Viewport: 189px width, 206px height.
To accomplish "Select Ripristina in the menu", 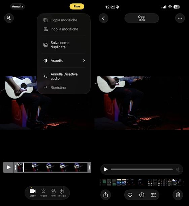I will (x=64, y=87).
